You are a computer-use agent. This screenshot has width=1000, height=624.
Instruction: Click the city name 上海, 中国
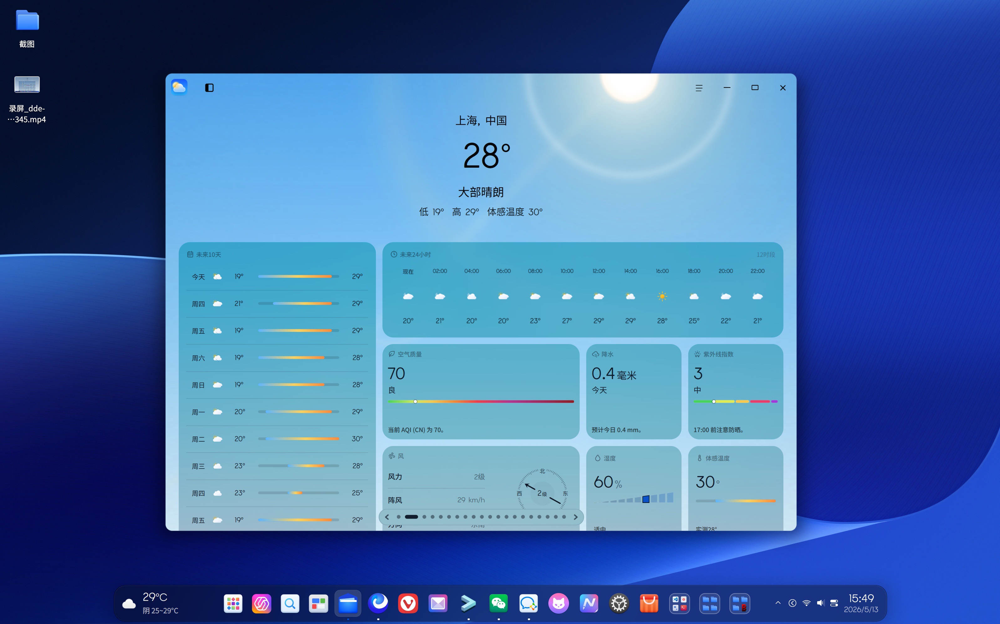pos(481,120)
